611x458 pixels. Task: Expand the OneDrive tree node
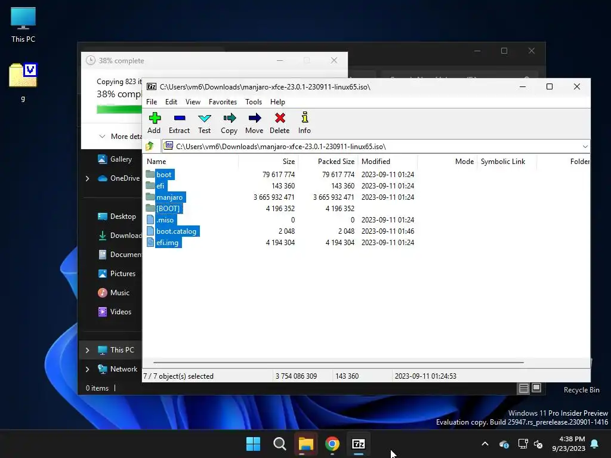coord(87,178)
